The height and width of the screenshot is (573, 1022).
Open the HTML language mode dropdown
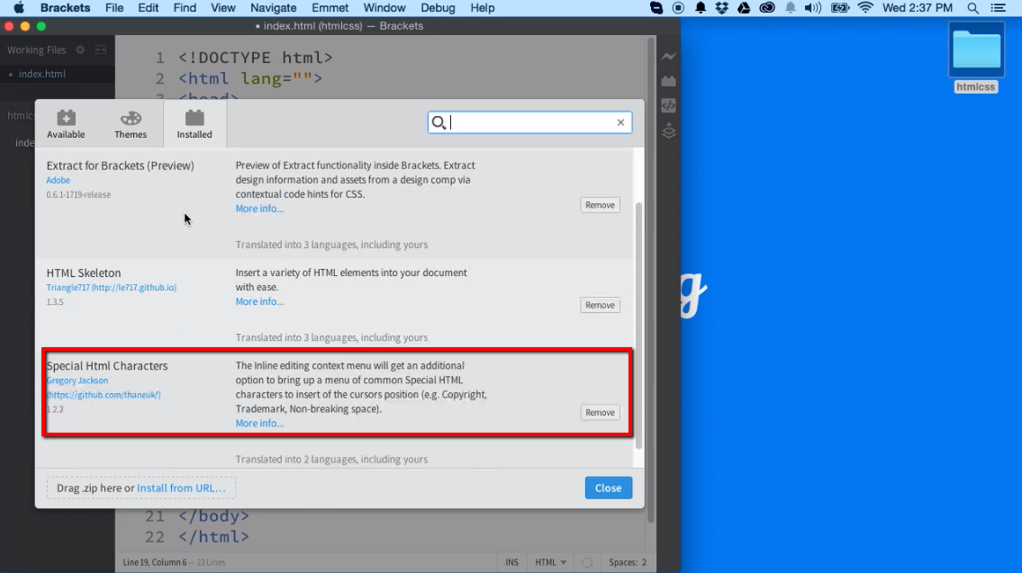pyautogui.click(x=551, y=562)
